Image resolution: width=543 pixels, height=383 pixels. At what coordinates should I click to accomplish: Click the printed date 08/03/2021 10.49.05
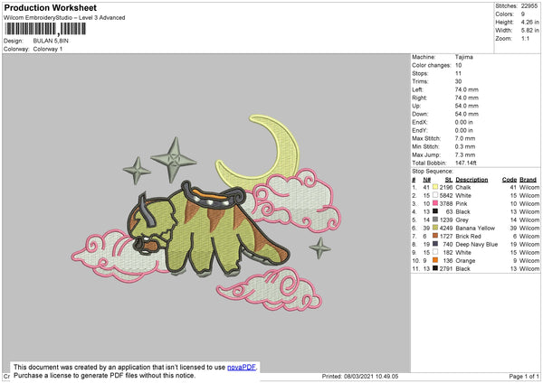point(371,376)
